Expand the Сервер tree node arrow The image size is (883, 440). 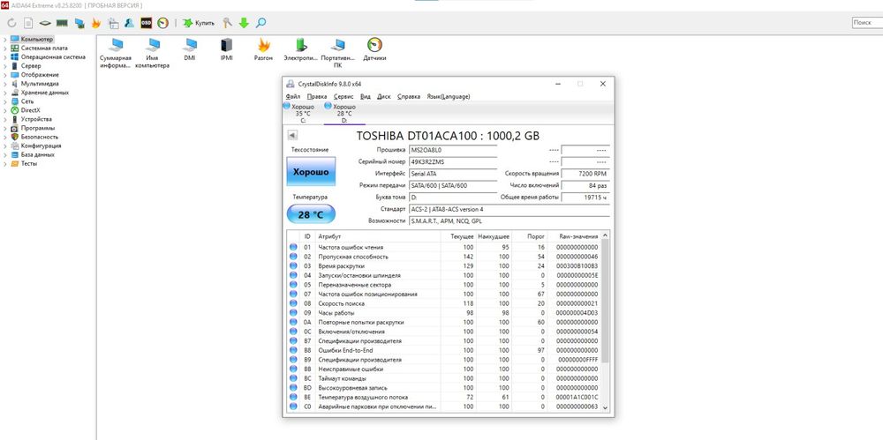click(5, 66)
